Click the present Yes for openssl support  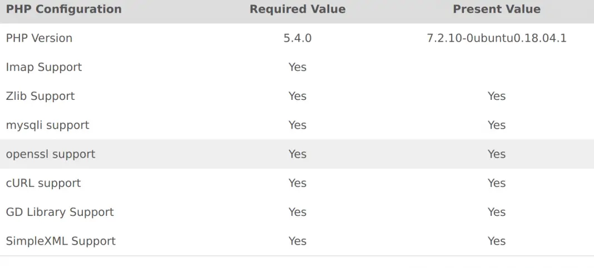tap(496, 154)
